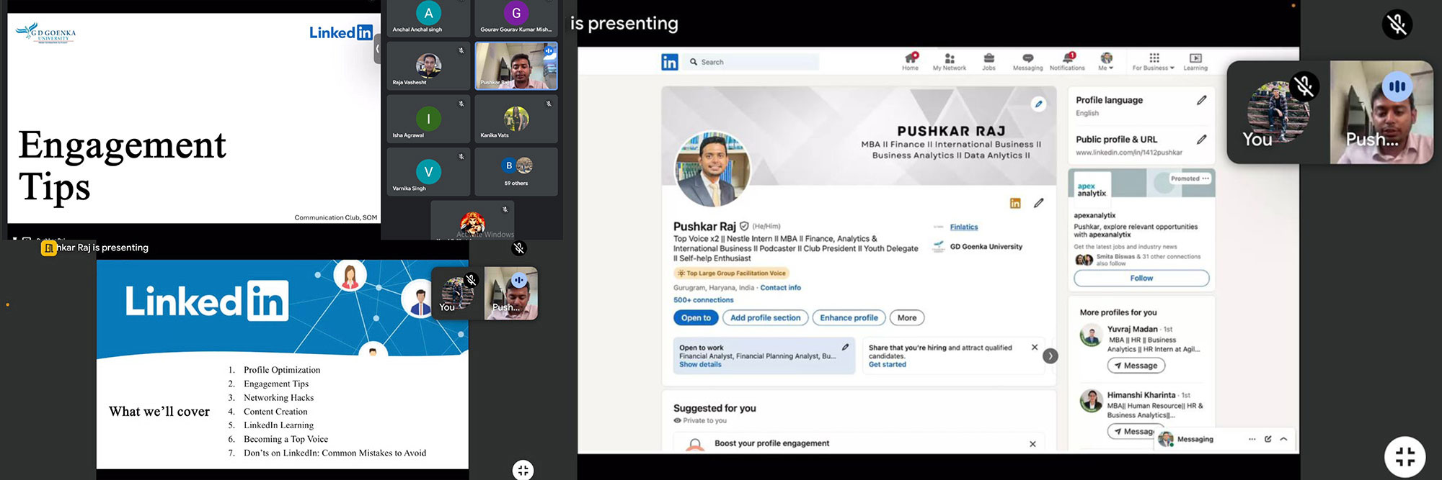Click Add profile section button
1442x480 pixels.
coord(765,317)
